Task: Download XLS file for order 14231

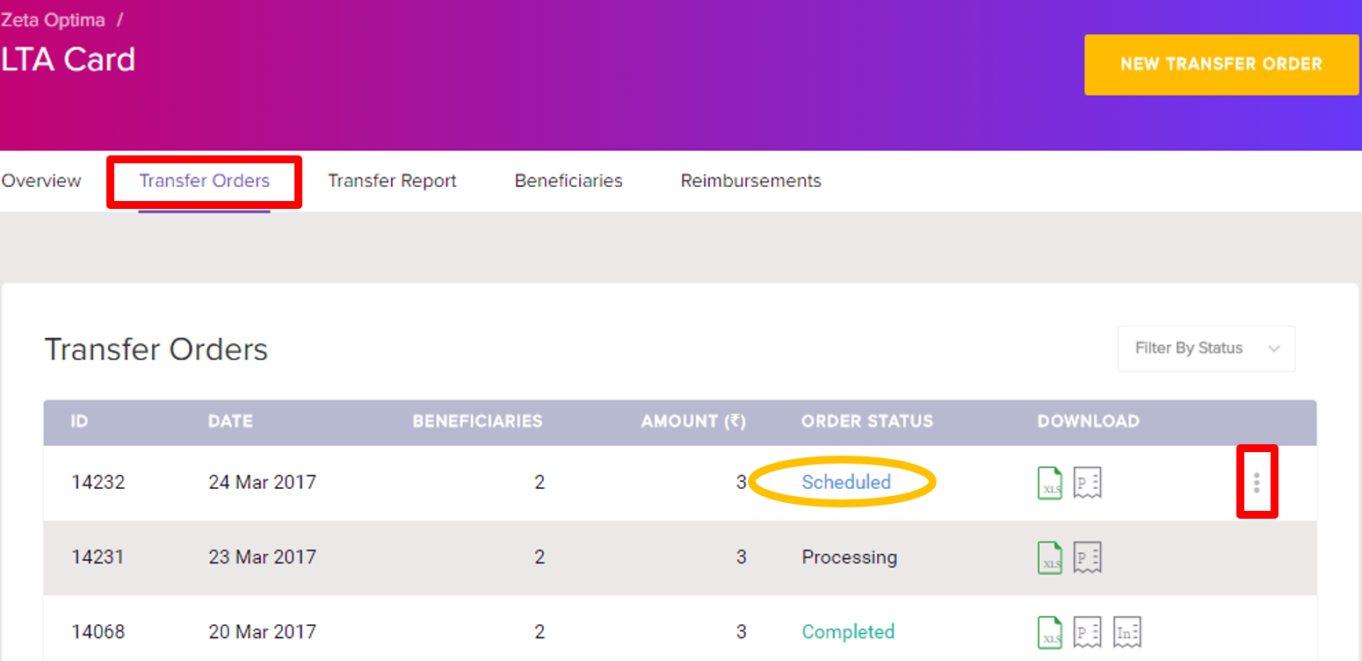Action: pos(1050,557)
